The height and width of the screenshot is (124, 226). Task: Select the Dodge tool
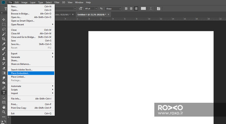pos(4,83)
